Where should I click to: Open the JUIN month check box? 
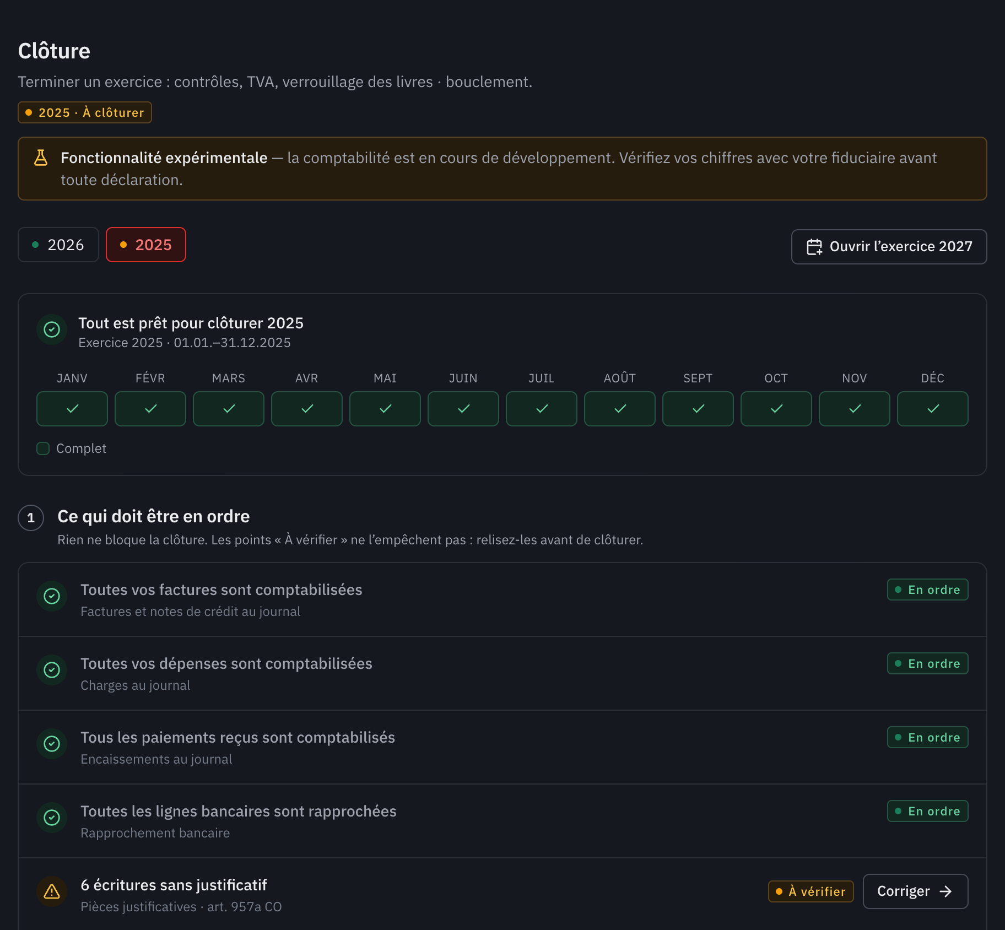click(463, 409)
